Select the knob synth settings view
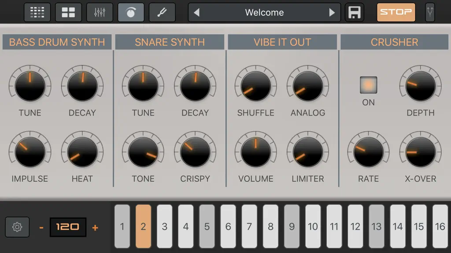Image resolution: width=451 pixels, height=253 pixels. (x=131, y=12)
